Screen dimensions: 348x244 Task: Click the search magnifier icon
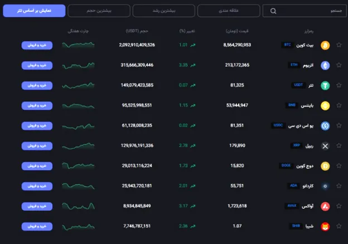tap(273, 11)
